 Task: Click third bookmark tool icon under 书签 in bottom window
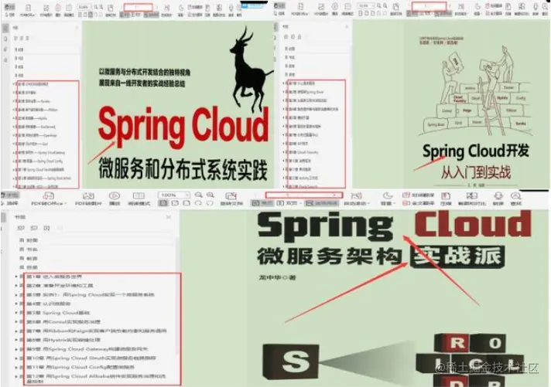pyautogui.click(x=46, y=228)
